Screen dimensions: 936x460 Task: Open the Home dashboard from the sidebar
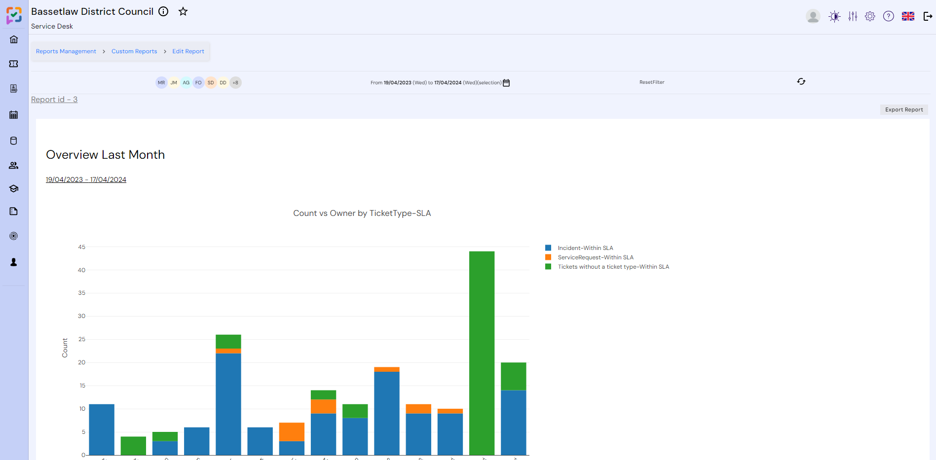pos(13,39)
